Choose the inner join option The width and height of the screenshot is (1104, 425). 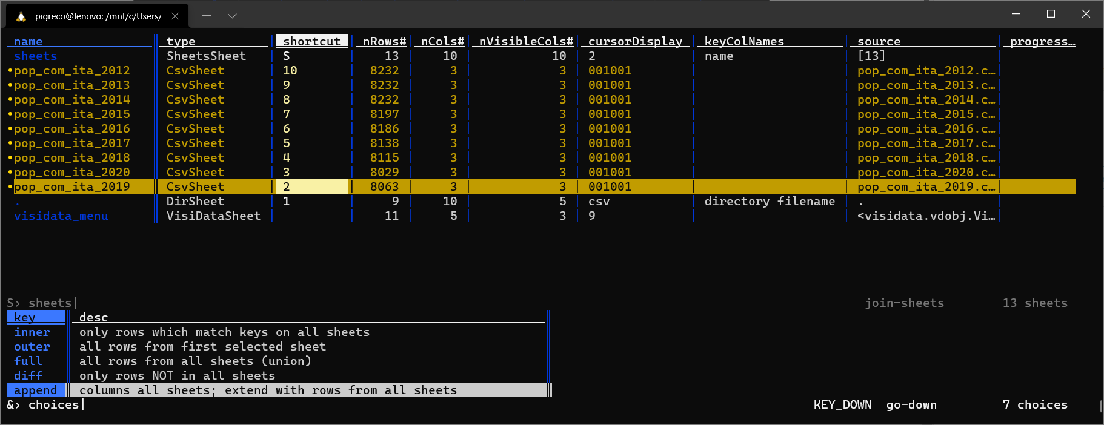32,332
